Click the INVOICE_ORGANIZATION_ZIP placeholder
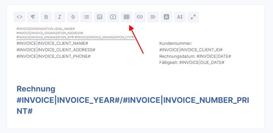 point(45,37)
